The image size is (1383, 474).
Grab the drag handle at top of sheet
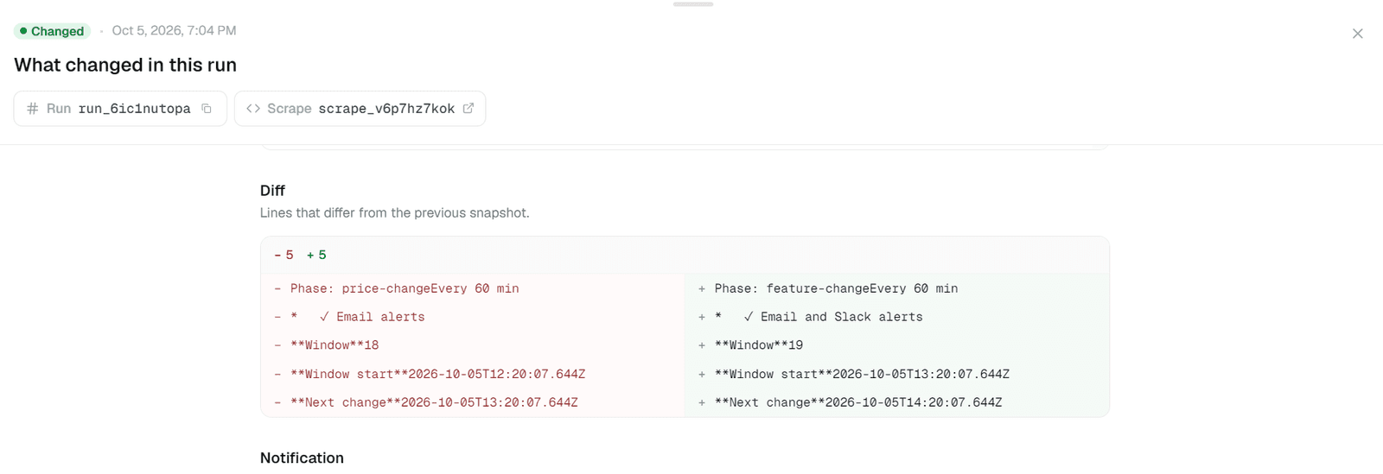tap(693, 4)
